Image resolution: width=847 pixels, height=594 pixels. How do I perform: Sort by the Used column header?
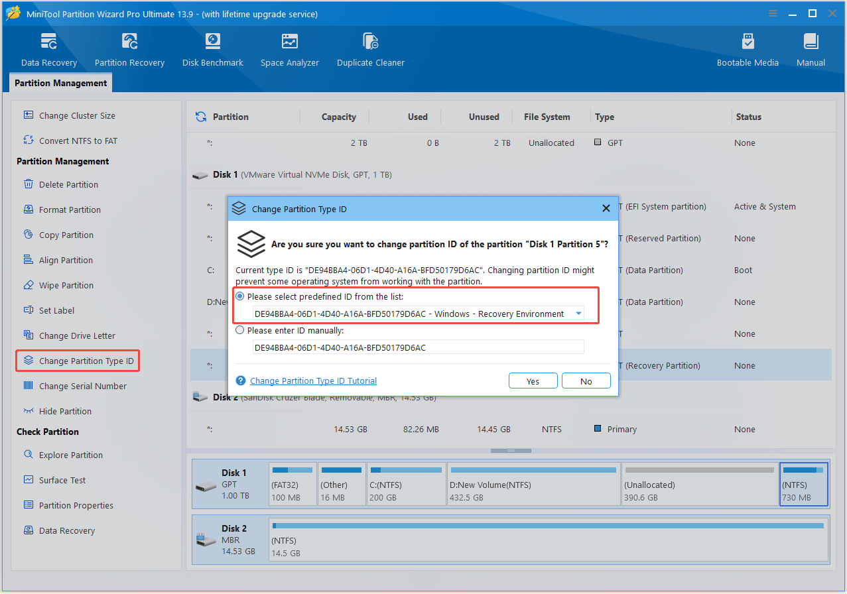[x=417, y=117]
